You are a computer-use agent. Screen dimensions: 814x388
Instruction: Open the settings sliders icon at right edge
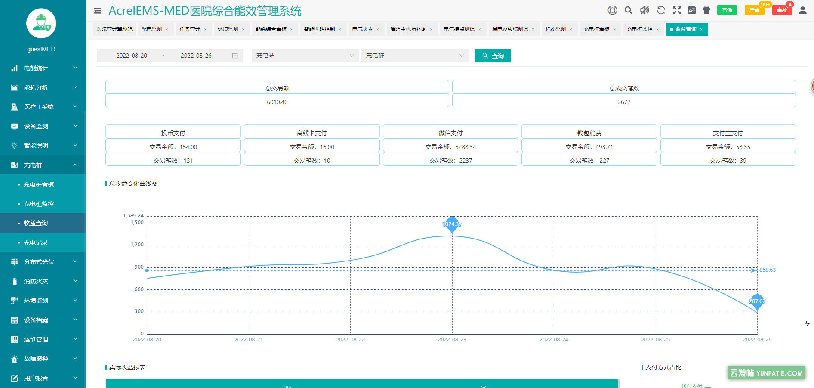point(808,323)
